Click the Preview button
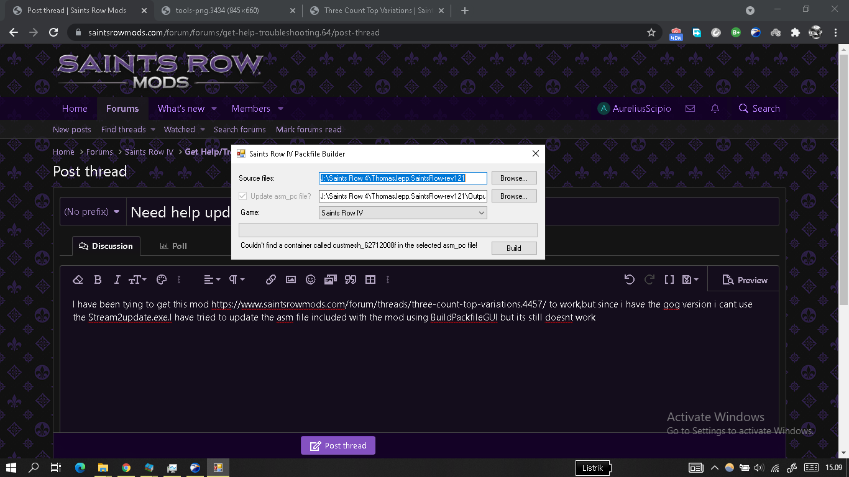The height and width of the screenshot is (477, 849). point(745,280)
